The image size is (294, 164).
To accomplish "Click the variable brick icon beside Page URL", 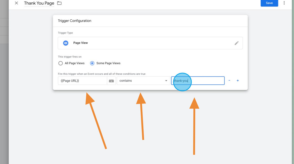I will (x=111, y=81).
